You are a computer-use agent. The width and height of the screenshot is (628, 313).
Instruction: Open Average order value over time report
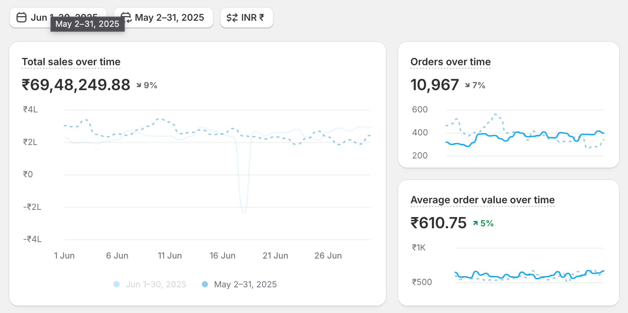482,200
